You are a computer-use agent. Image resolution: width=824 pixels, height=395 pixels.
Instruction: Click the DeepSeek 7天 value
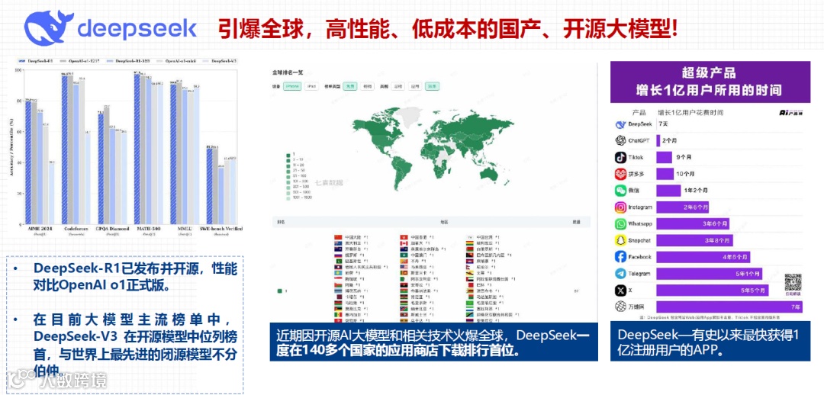(x=663, y=124)
